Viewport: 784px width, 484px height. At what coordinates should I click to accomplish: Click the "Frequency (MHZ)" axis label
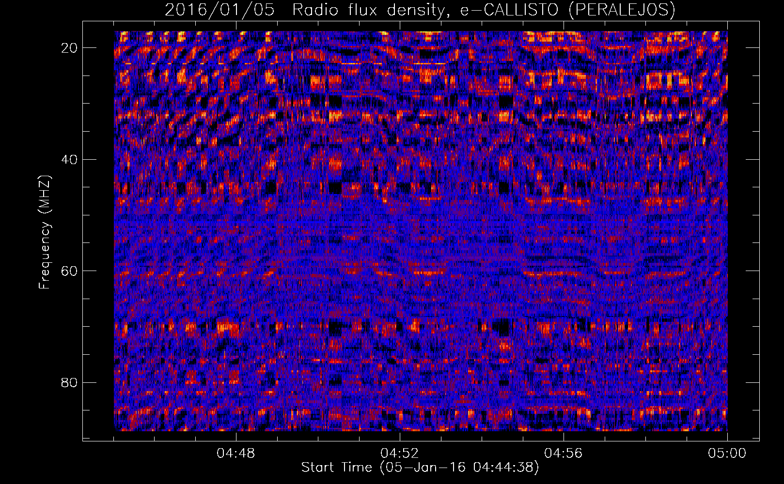click(x=45, y=231)
